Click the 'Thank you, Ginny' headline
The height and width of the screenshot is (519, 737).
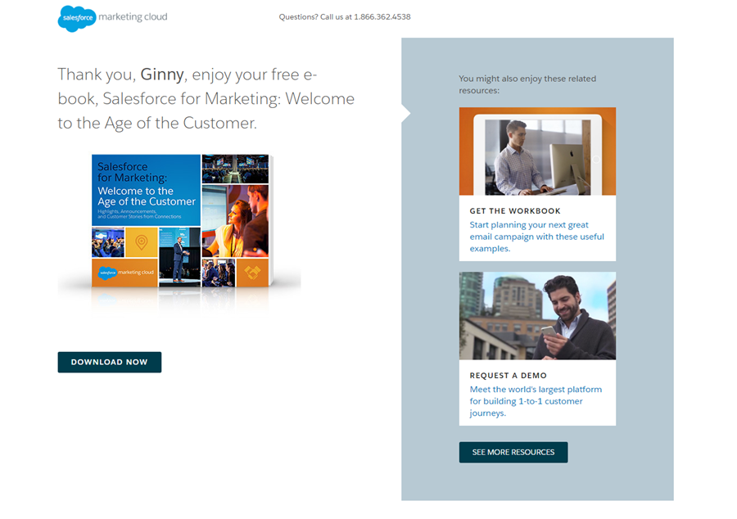206,98
